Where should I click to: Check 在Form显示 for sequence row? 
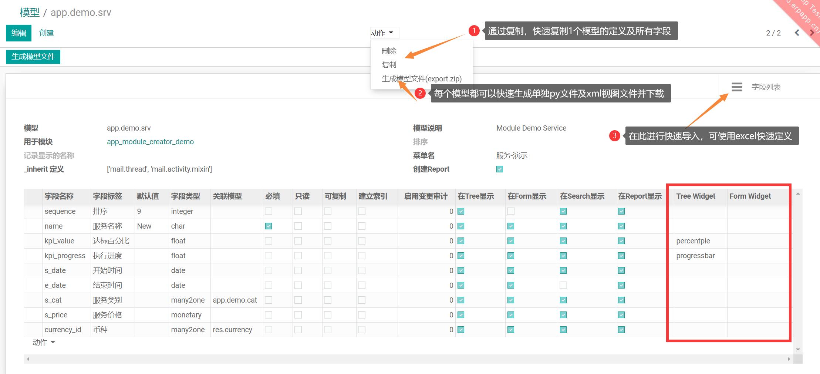tap(511, 211)
